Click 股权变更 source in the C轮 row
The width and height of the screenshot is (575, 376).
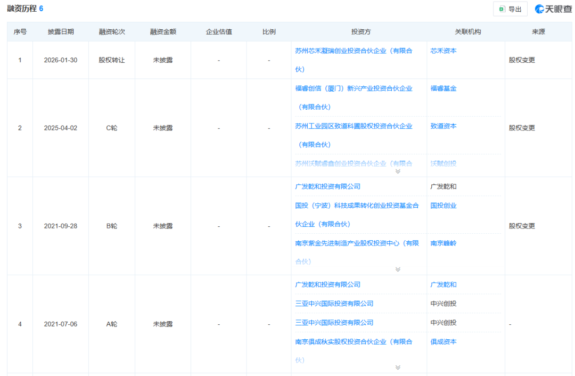pyautogui.click(x=522, y=128)
